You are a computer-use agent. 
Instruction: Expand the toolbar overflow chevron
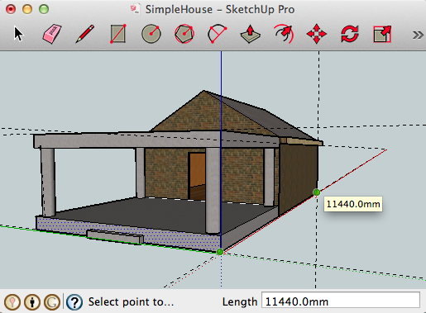pos(418,35)
